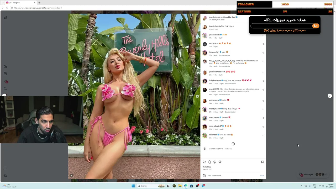Open Reels in the Instagram sidebar

click(5, 74)
